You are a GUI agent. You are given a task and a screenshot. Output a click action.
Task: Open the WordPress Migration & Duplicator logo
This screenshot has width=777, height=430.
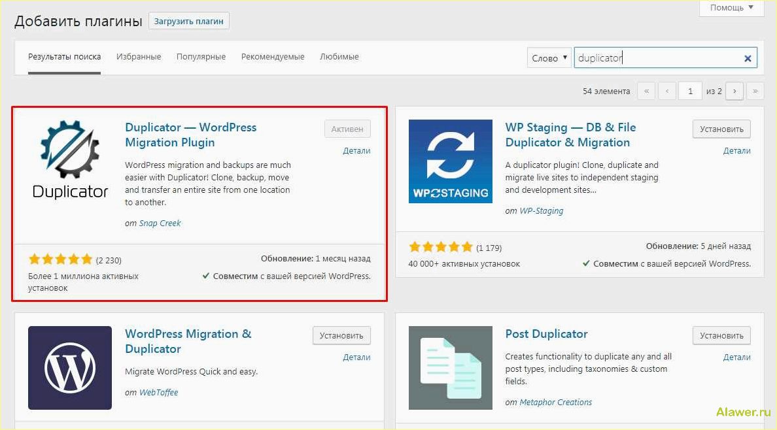pos(70,367)
